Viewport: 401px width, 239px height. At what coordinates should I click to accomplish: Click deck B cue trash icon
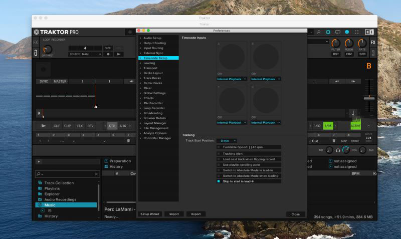pos(334,141)
